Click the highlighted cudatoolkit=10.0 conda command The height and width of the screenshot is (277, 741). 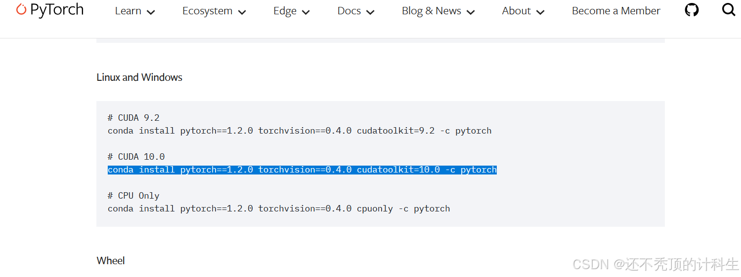302,170
